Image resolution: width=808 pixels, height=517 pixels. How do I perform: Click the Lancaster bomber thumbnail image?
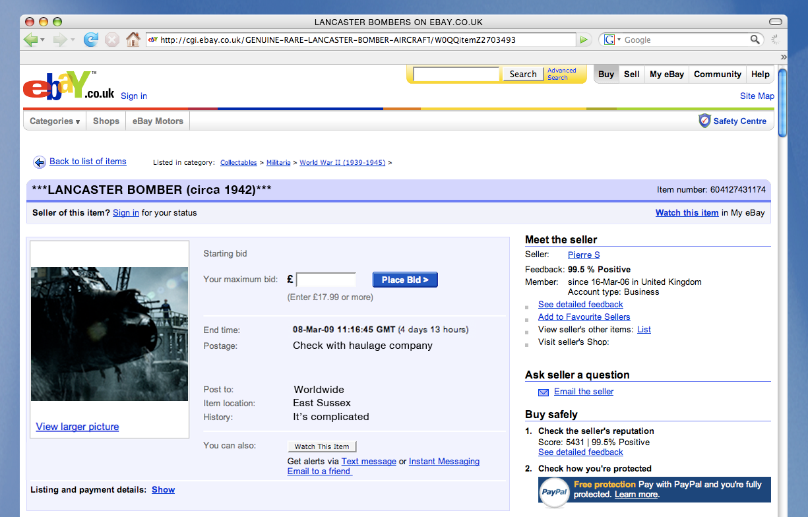(109, 334)
